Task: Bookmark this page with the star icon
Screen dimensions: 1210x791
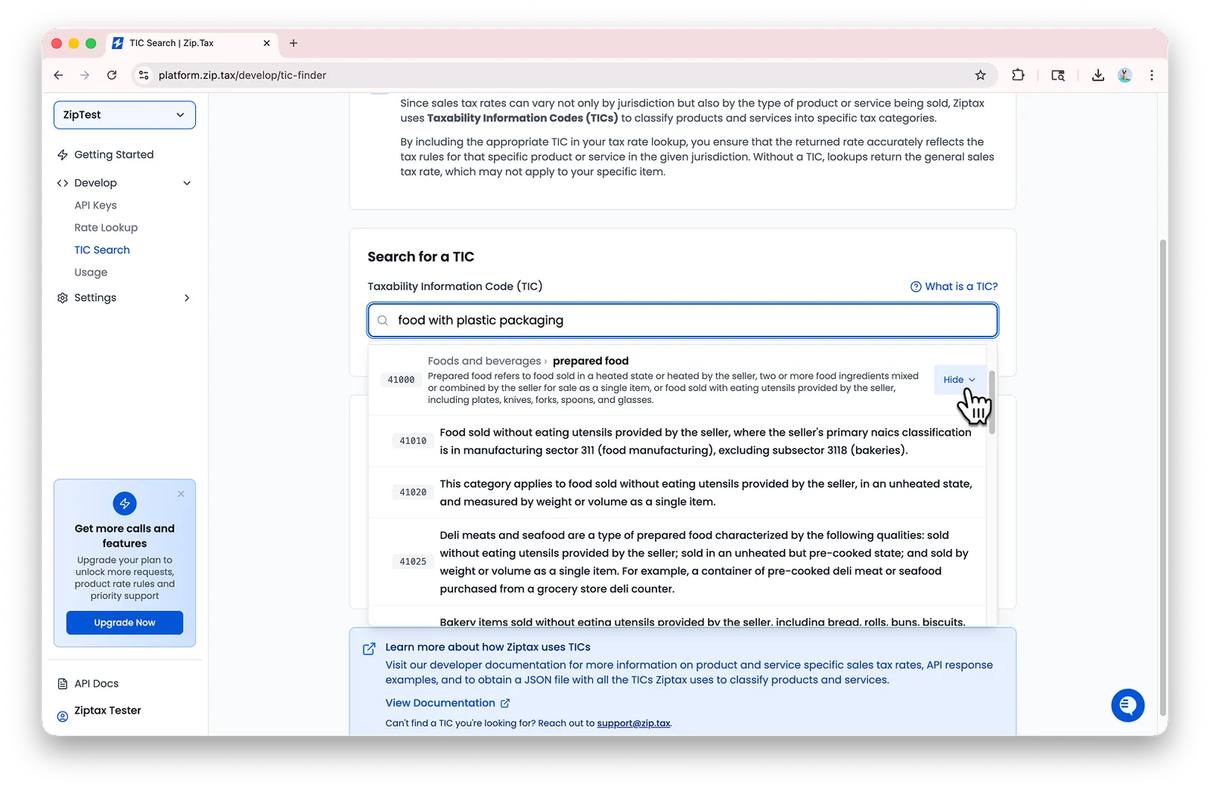Action: (x=980, y=75)
